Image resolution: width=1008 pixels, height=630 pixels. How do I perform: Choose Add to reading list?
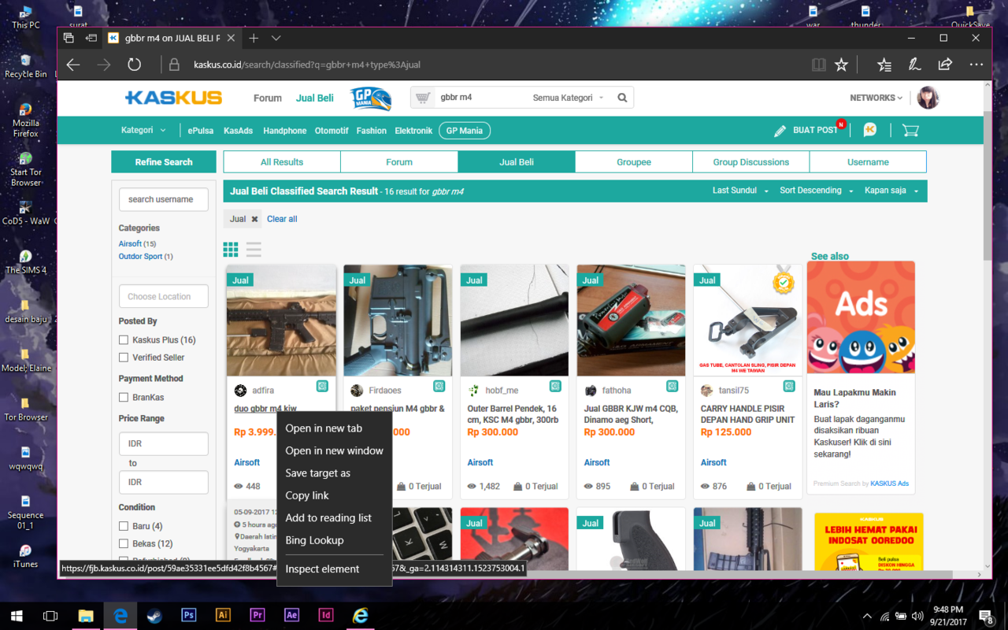334,518
